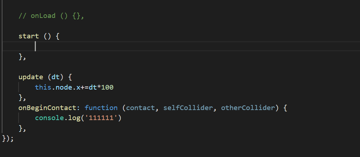Click the otherCollider parameter
Screen dimensions: 360x157
[247, 108]
